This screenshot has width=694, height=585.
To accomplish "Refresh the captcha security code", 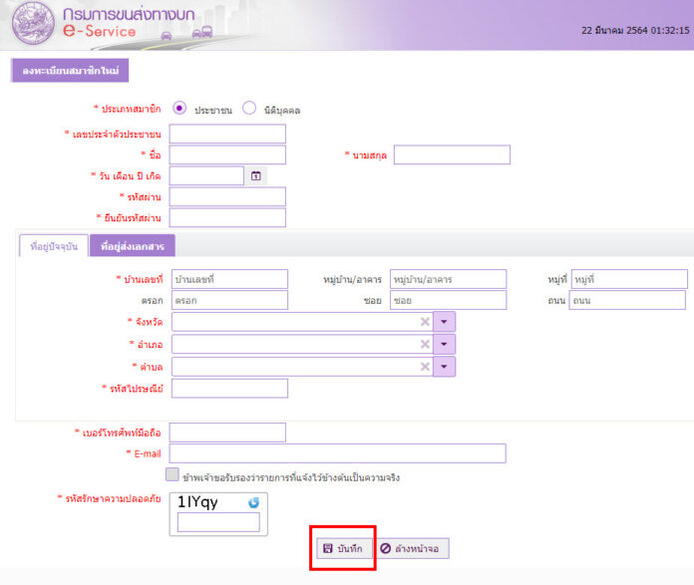I will pyautogui.click(x=253, y=502).
